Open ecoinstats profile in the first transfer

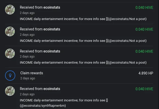52,7
